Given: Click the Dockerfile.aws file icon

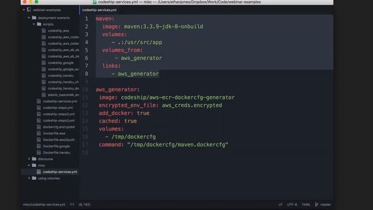Looking at the screenshot, I should (x=39, y=134).
